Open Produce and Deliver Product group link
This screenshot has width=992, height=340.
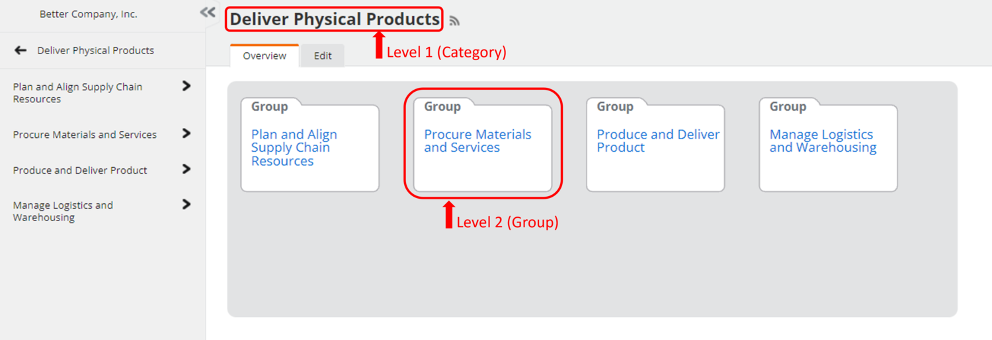click(658, 141)
